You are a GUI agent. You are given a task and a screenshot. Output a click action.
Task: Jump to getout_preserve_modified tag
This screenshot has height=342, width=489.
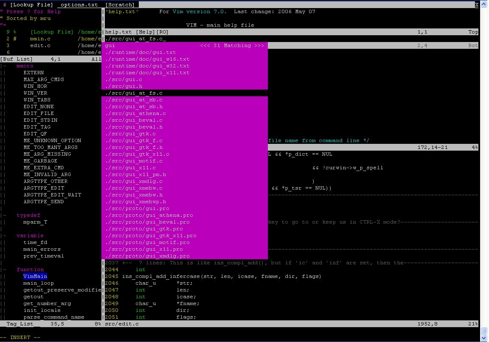(x=62, y=290)
